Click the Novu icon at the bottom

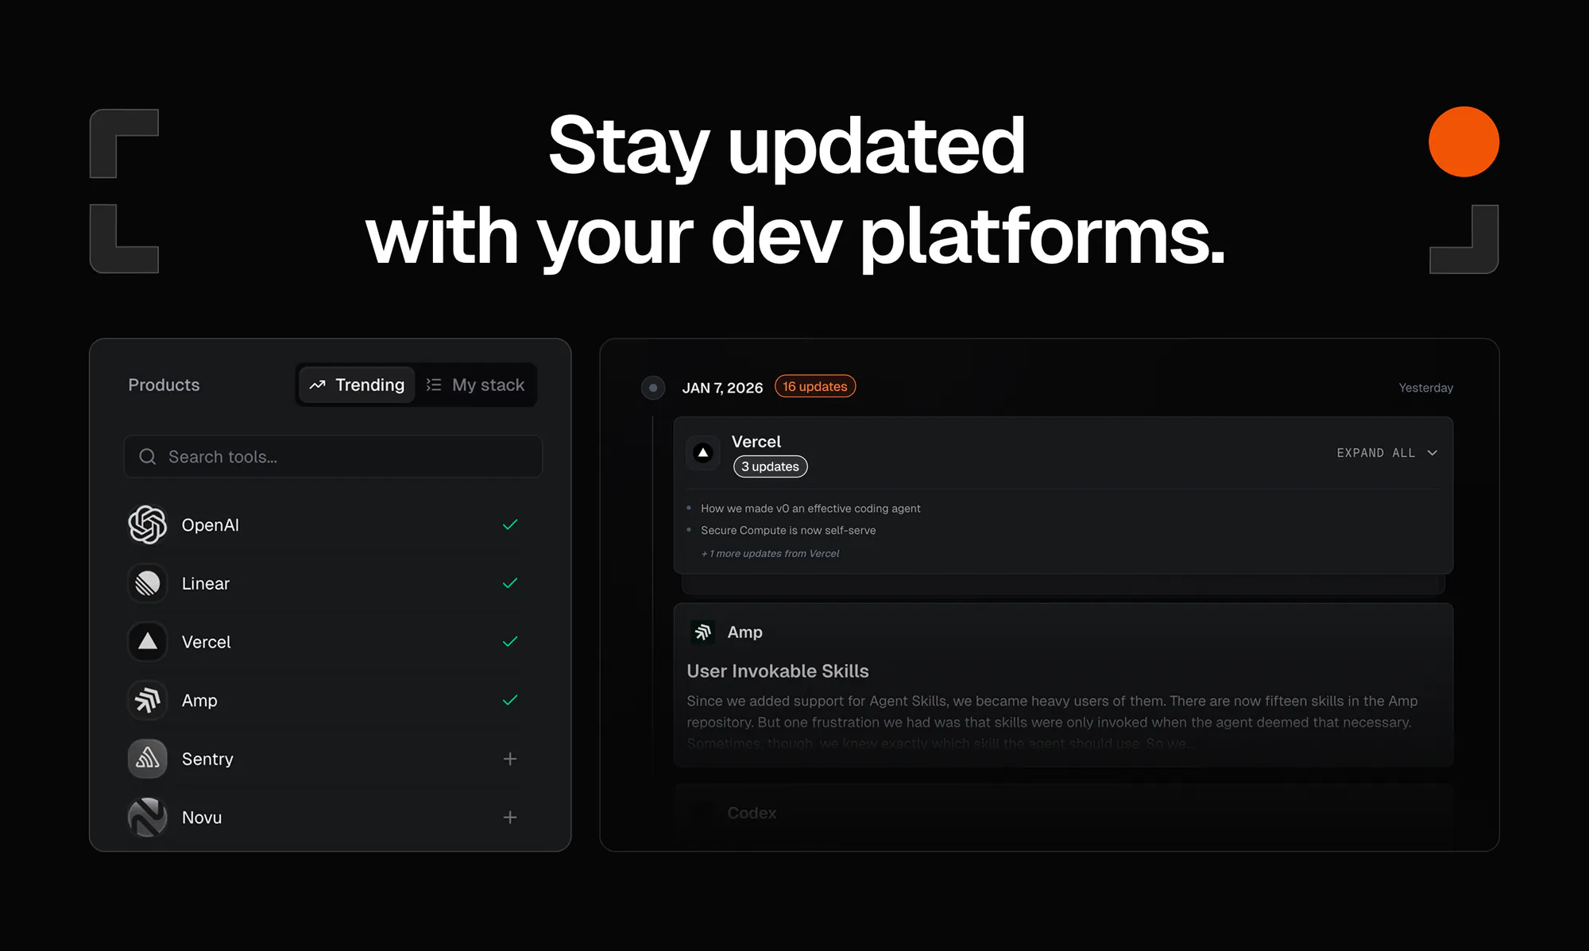tap(146, 817)
